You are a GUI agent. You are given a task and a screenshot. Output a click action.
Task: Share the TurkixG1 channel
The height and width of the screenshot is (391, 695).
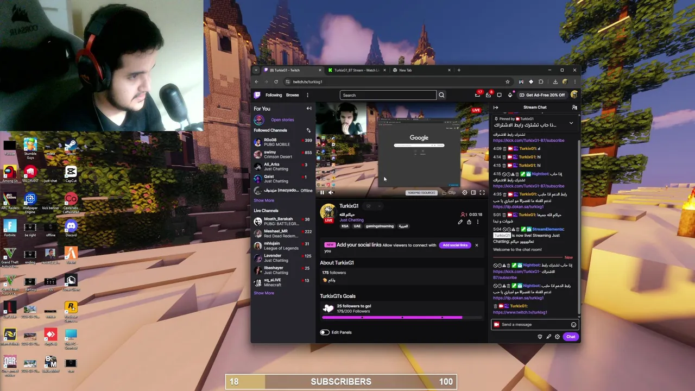pos(469,222)
